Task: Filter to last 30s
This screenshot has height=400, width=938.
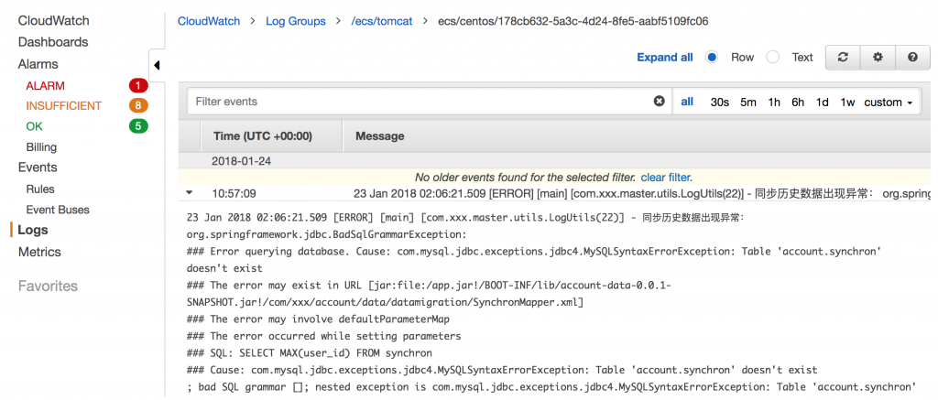Action: tap(720, 103)
